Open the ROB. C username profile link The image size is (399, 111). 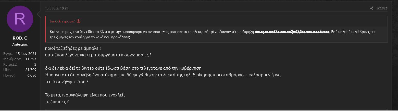(20, 38)
